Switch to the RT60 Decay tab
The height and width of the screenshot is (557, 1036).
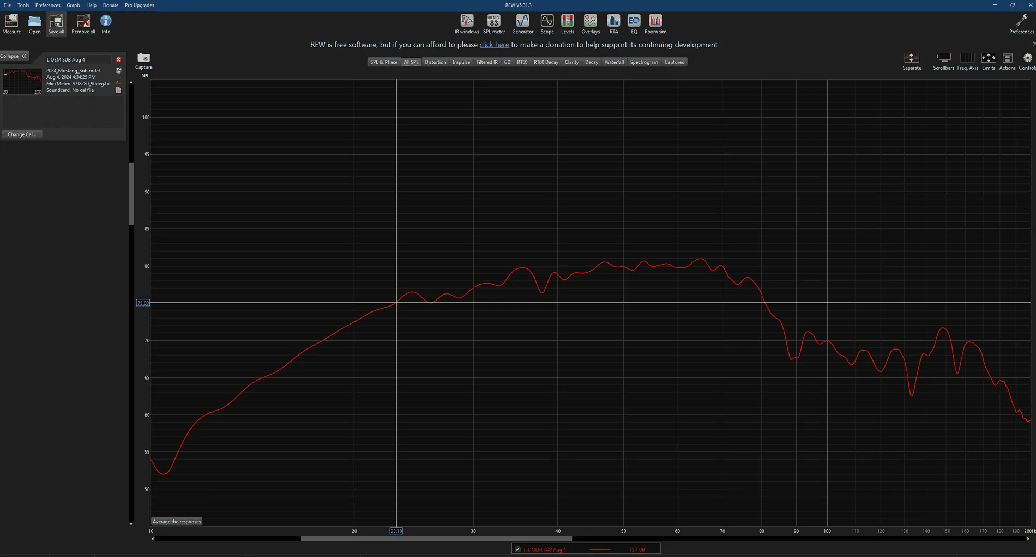pyautogui.click(x=546, y=62)
